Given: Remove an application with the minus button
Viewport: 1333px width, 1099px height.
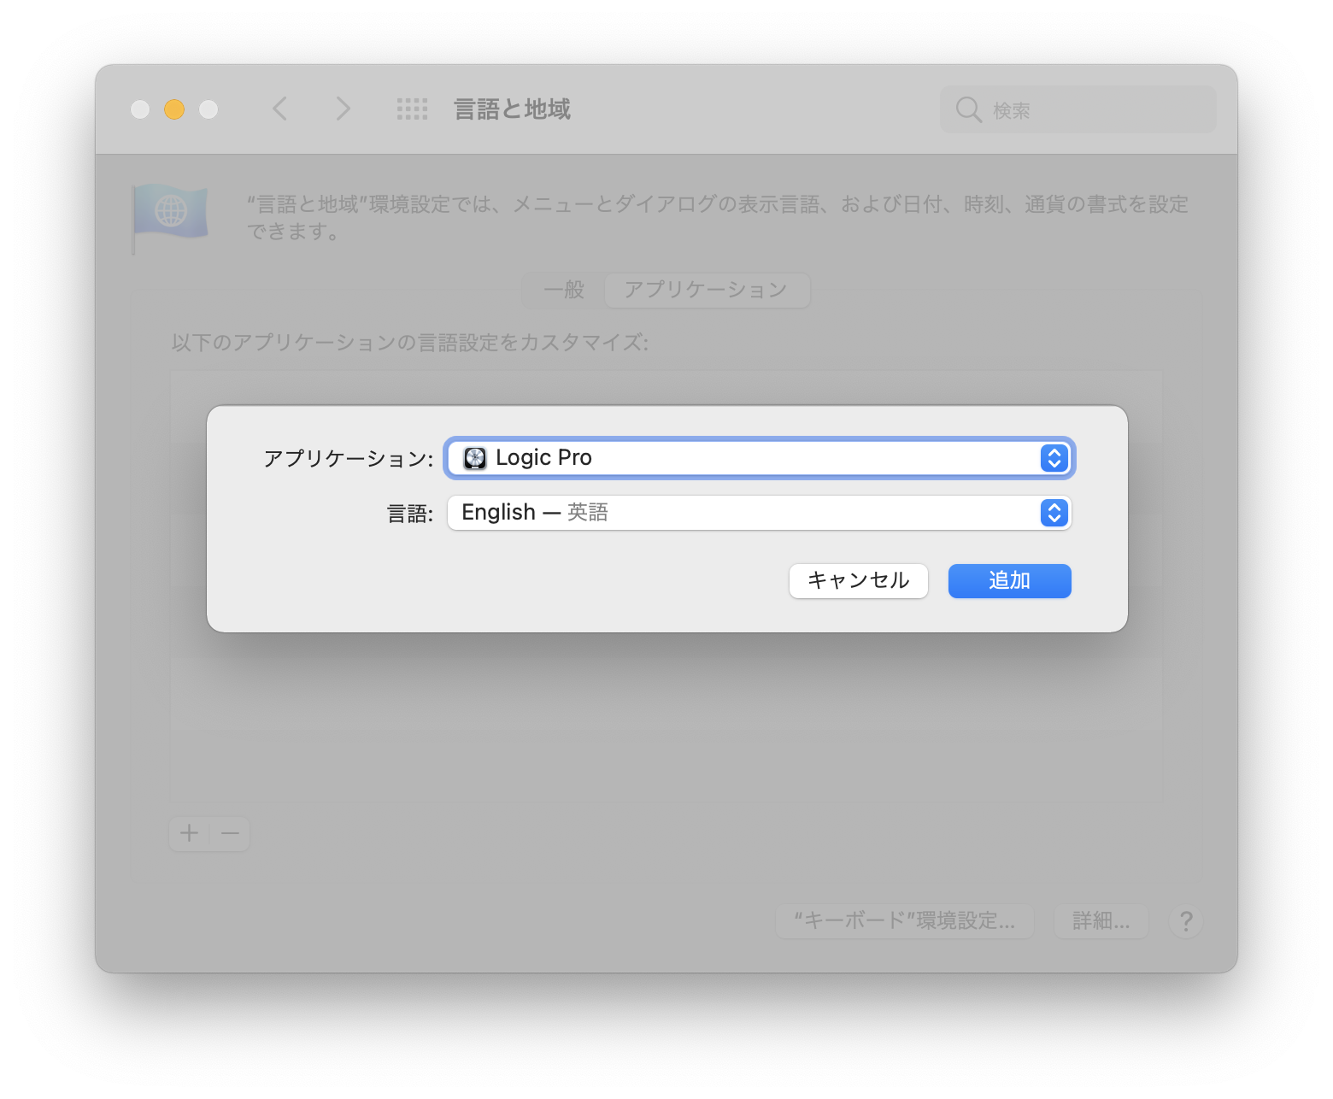Looking at the screenshot, I should click(230, 833).
